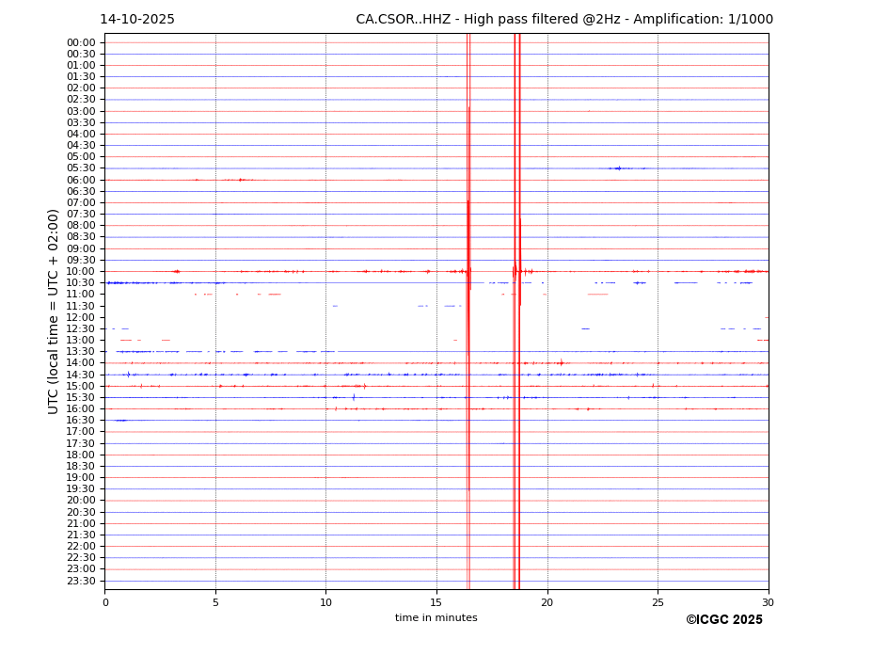Screen dimensions: 872x655
Task: Click the 20 tick on the minutes axis
Action: [x=547, y=602]
